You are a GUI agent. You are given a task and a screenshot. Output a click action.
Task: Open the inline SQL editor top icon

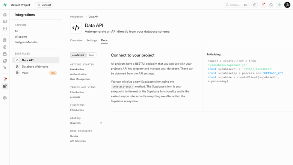(271, 5)
